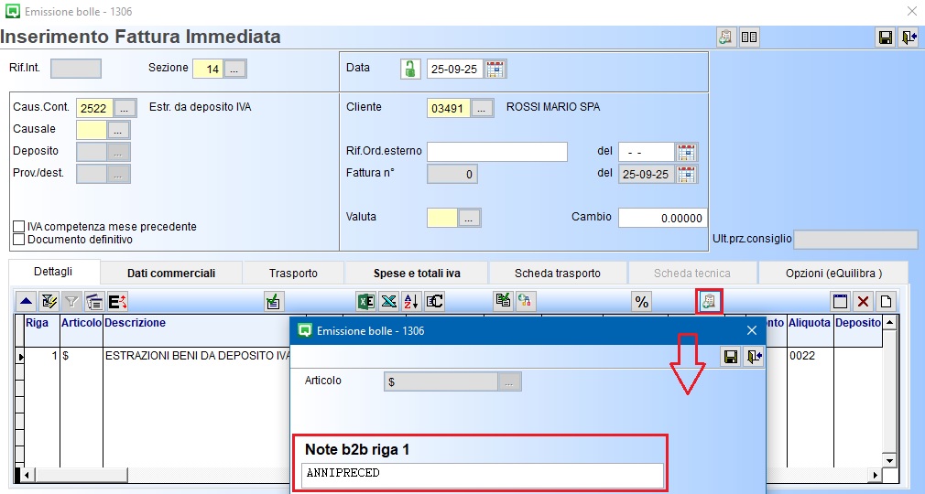Click the green padlock next to Data

click(x=410, y=69)
